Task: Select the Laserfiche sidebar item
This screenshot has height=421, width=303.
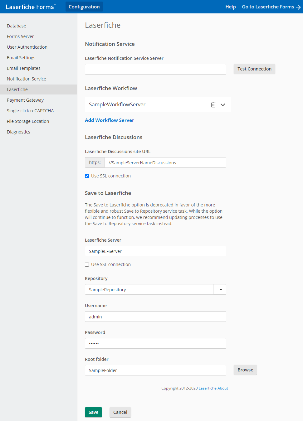Action: (38, 90)
